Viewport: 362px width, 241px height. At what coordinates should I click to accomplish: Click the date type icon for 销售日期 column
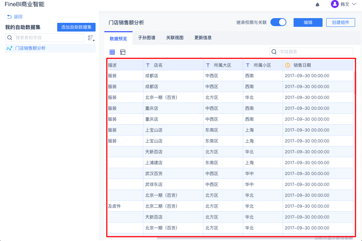tap(287, 65)
